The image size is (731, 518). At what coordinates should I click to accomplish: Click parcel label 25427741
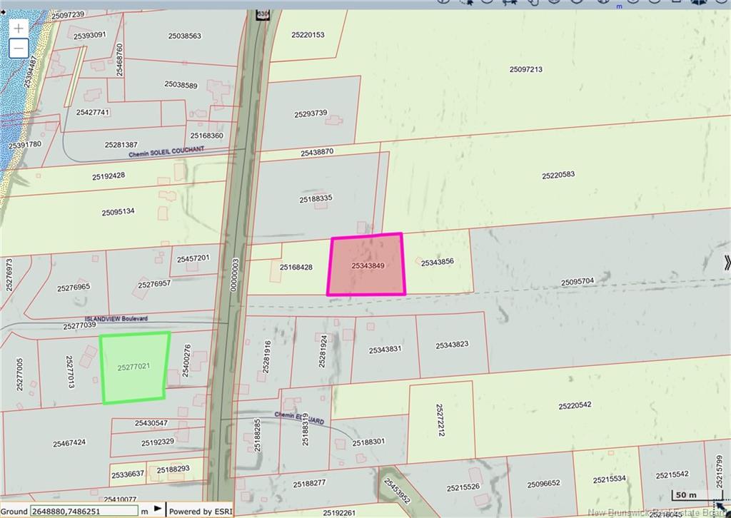click(x=93, y=112)
